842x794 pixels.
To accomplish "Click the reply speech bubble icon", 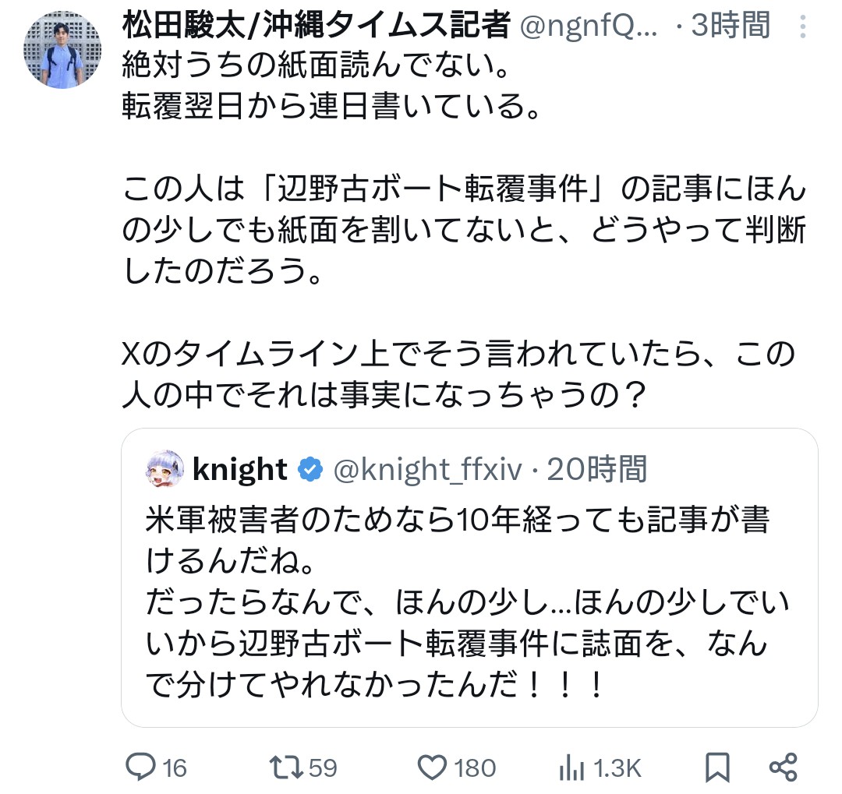I will click(x=142, y=768).
